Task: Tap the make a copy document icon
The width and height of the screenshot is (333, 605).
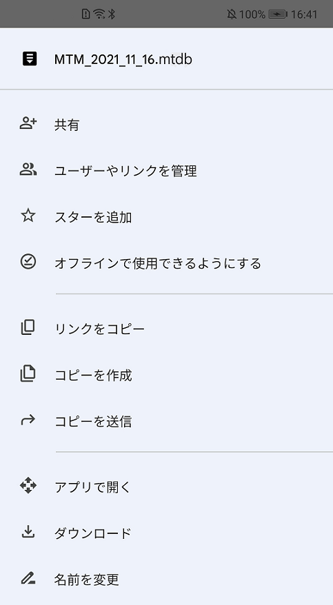Action: pyautogui.click(x=28, y=374)
